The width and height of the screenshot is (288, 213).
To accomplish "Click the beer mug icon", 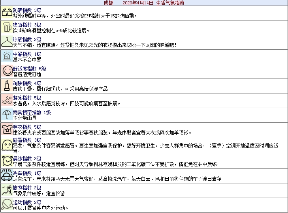I will [7, 28].
